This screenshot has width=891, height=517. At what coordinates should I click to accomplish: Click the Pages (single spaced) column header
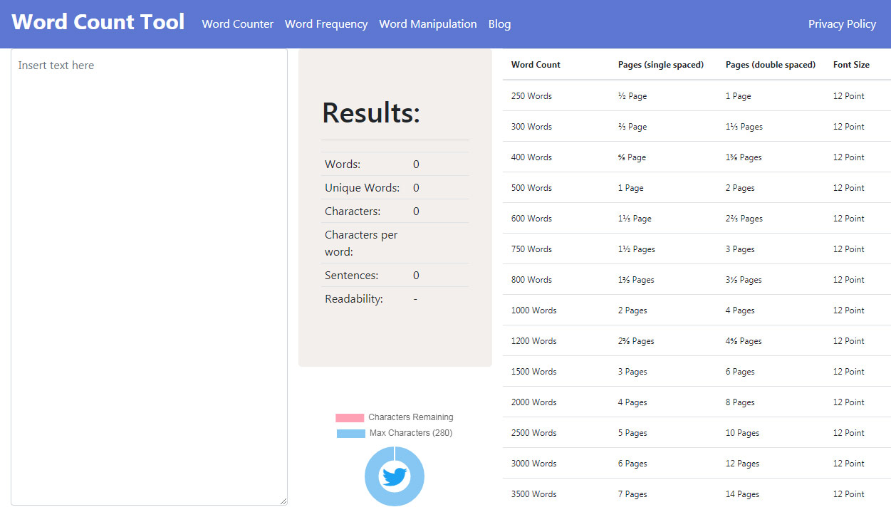tap(660, 65)
